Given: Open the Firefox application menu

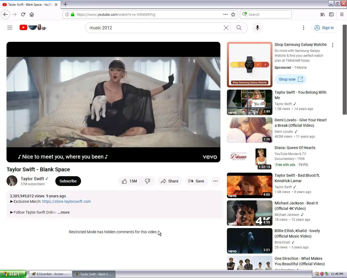Looking at the screenshot, I should pos(342,14).
